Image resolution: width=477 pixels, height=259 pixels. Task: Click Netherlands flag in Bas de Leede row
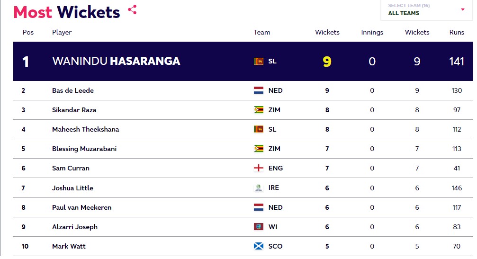[259, 90]
